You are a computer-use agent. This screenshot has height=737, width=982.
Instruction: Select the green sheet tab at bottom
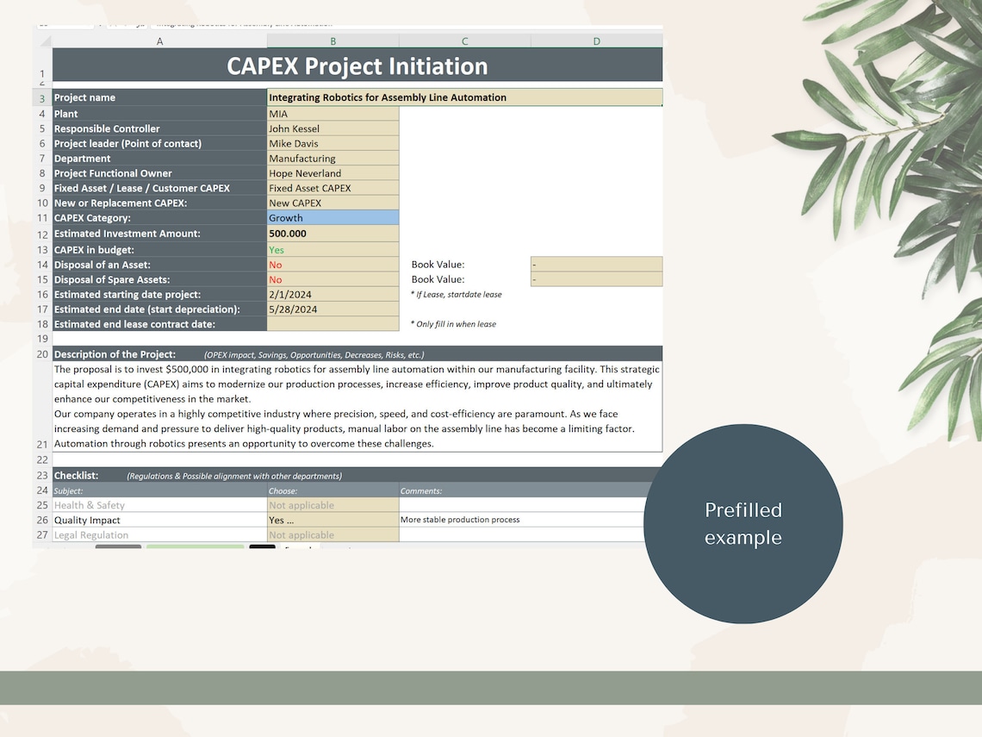196,547
